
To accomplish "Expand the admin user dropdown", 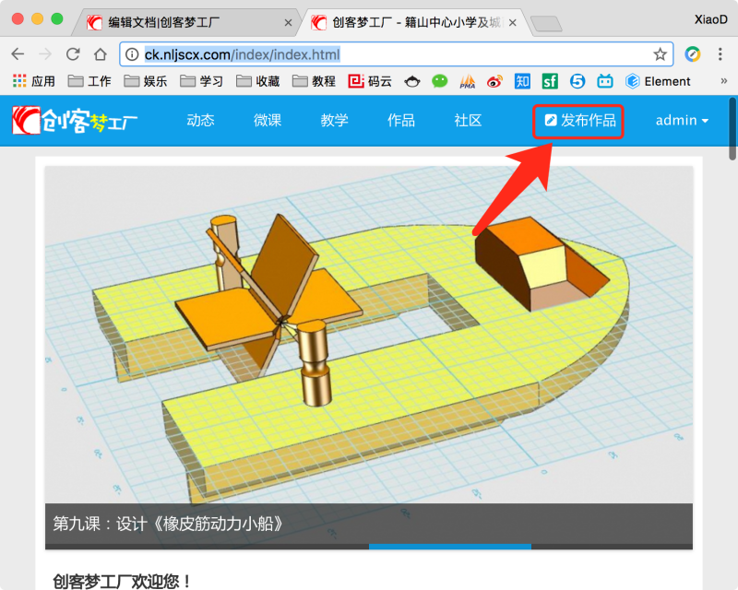I will click(682, 121).
